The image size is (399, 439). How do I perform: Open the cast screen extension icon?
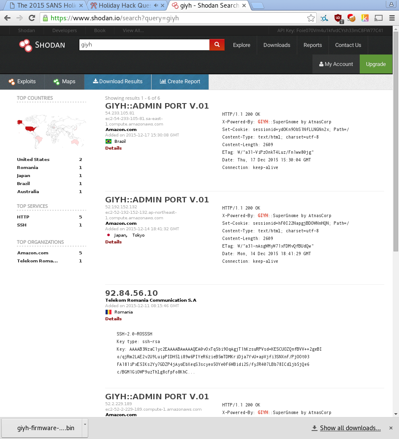coord(378,18)
